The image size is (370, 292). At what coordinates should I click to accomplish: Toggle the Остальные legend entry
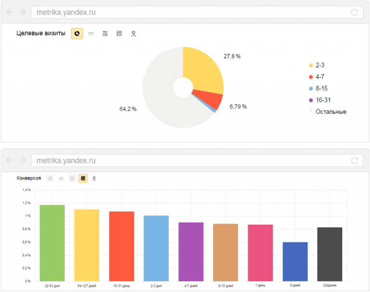pos(328,111)
